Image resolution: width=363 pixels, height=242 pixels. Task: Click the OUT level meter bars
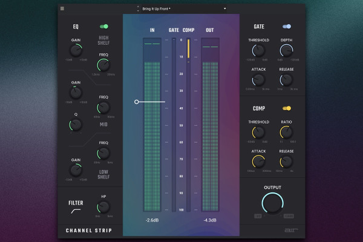point(210,125)
